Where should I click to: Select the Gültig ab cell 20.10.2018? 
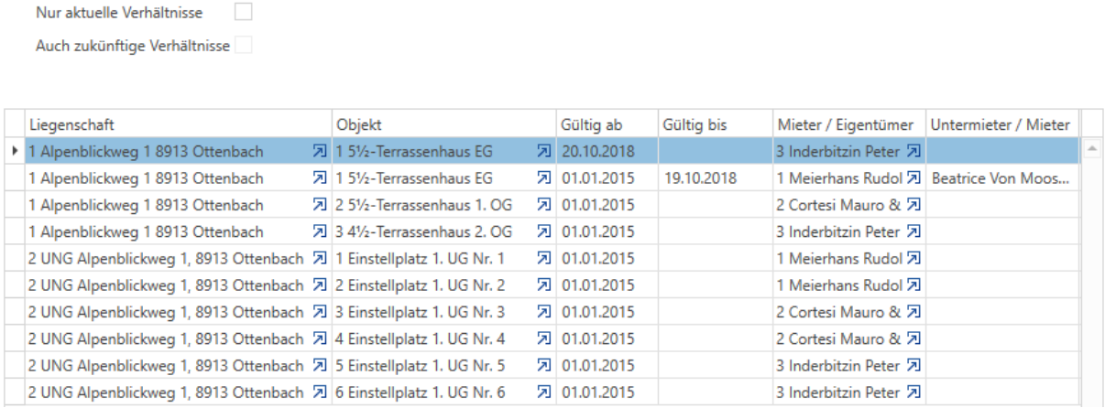pos(606,150)
